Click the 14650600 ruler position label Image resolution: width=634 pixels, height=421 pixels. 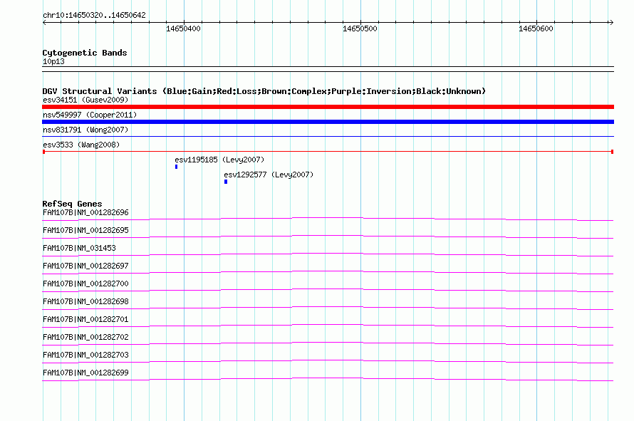(x=536, y=28)
